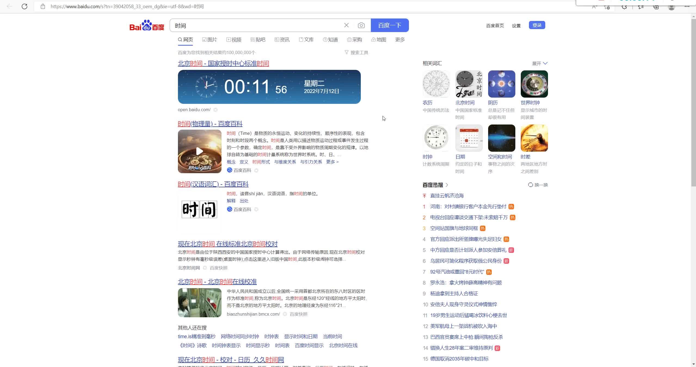696x367 pixels.
Task: Click the 百度一下 search button
Action: 390,25
